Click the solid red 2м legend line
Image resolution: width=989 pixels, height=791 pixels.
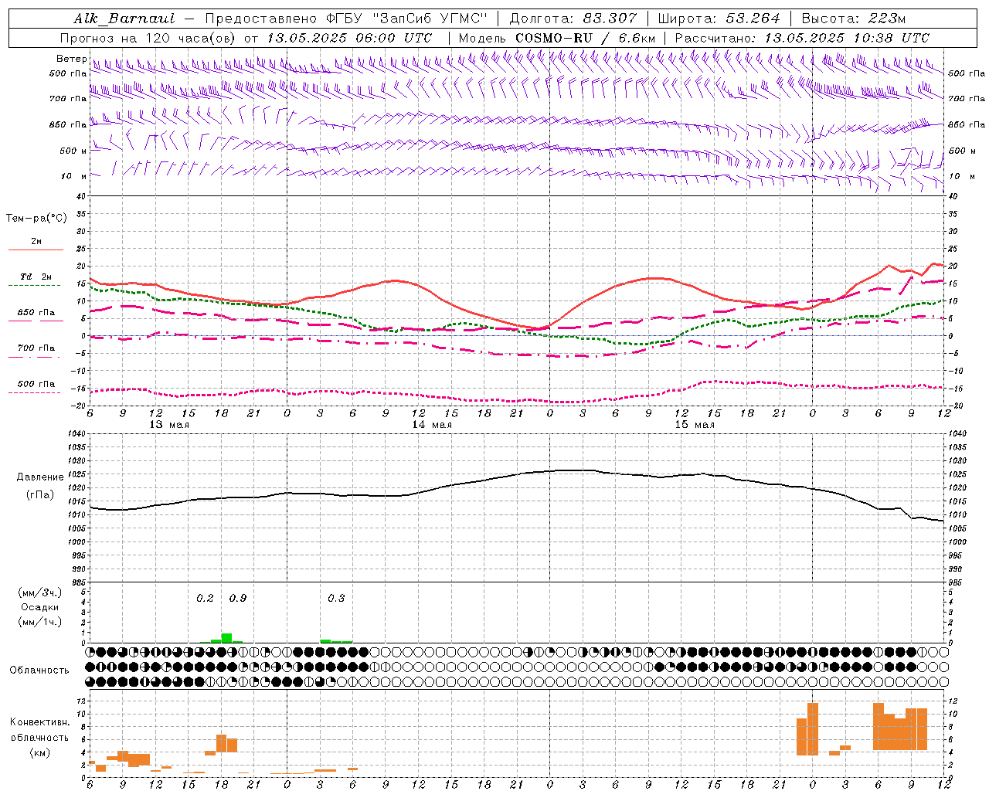point(36,250)
